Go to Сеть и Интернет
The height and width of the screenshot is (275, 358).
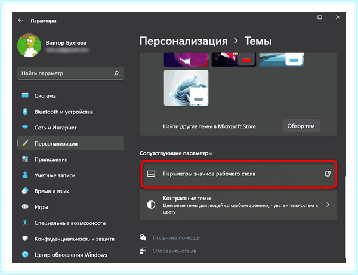[x=70, y=127]
